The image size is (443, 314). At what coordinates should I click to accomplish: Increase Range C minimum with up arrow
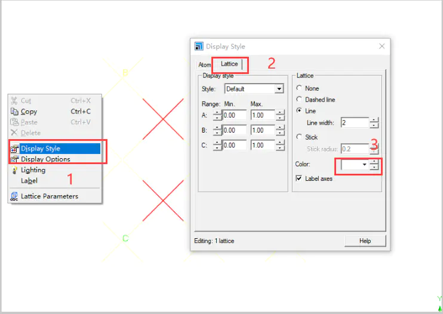[x=217, y=142]
